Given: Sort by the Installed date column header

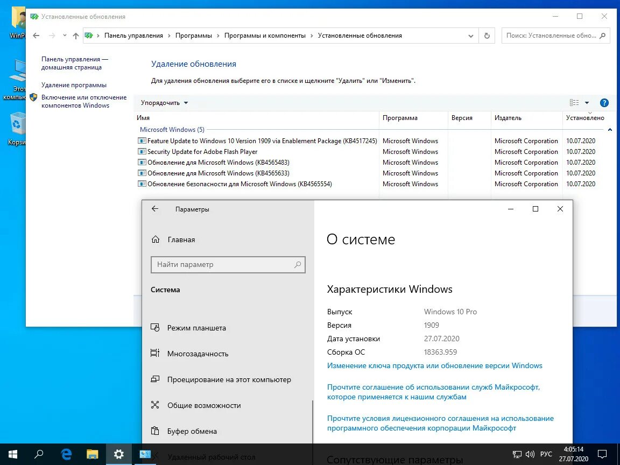Looking at the screenshot, I should coord(585,118).
